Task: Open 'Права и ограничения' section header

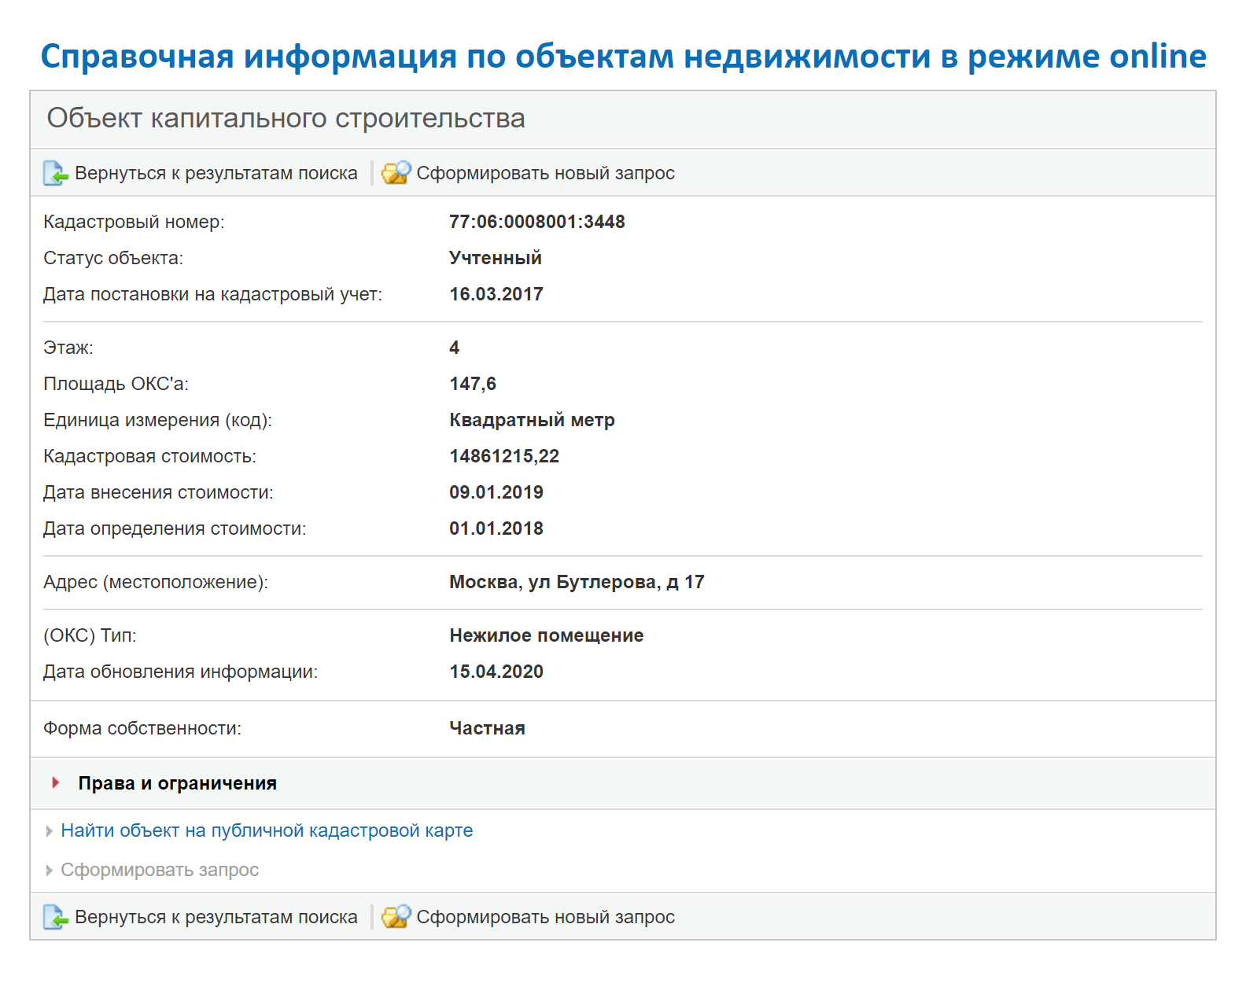Action: 178,783
